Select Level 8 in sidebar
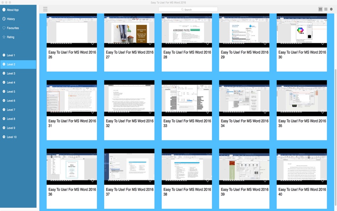 (x=18, y=119)
